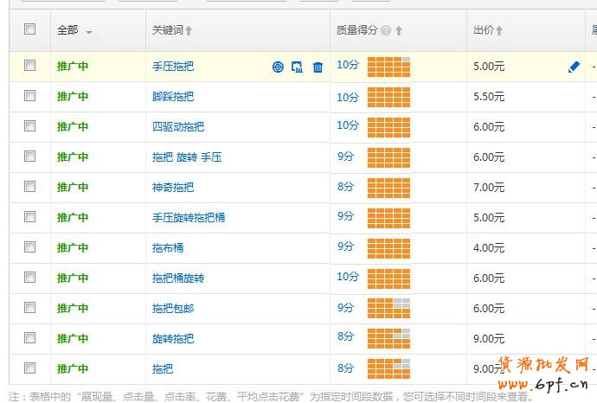Sort by 出价 column arrow
The image size is (597, 403).
pos(499,30)
